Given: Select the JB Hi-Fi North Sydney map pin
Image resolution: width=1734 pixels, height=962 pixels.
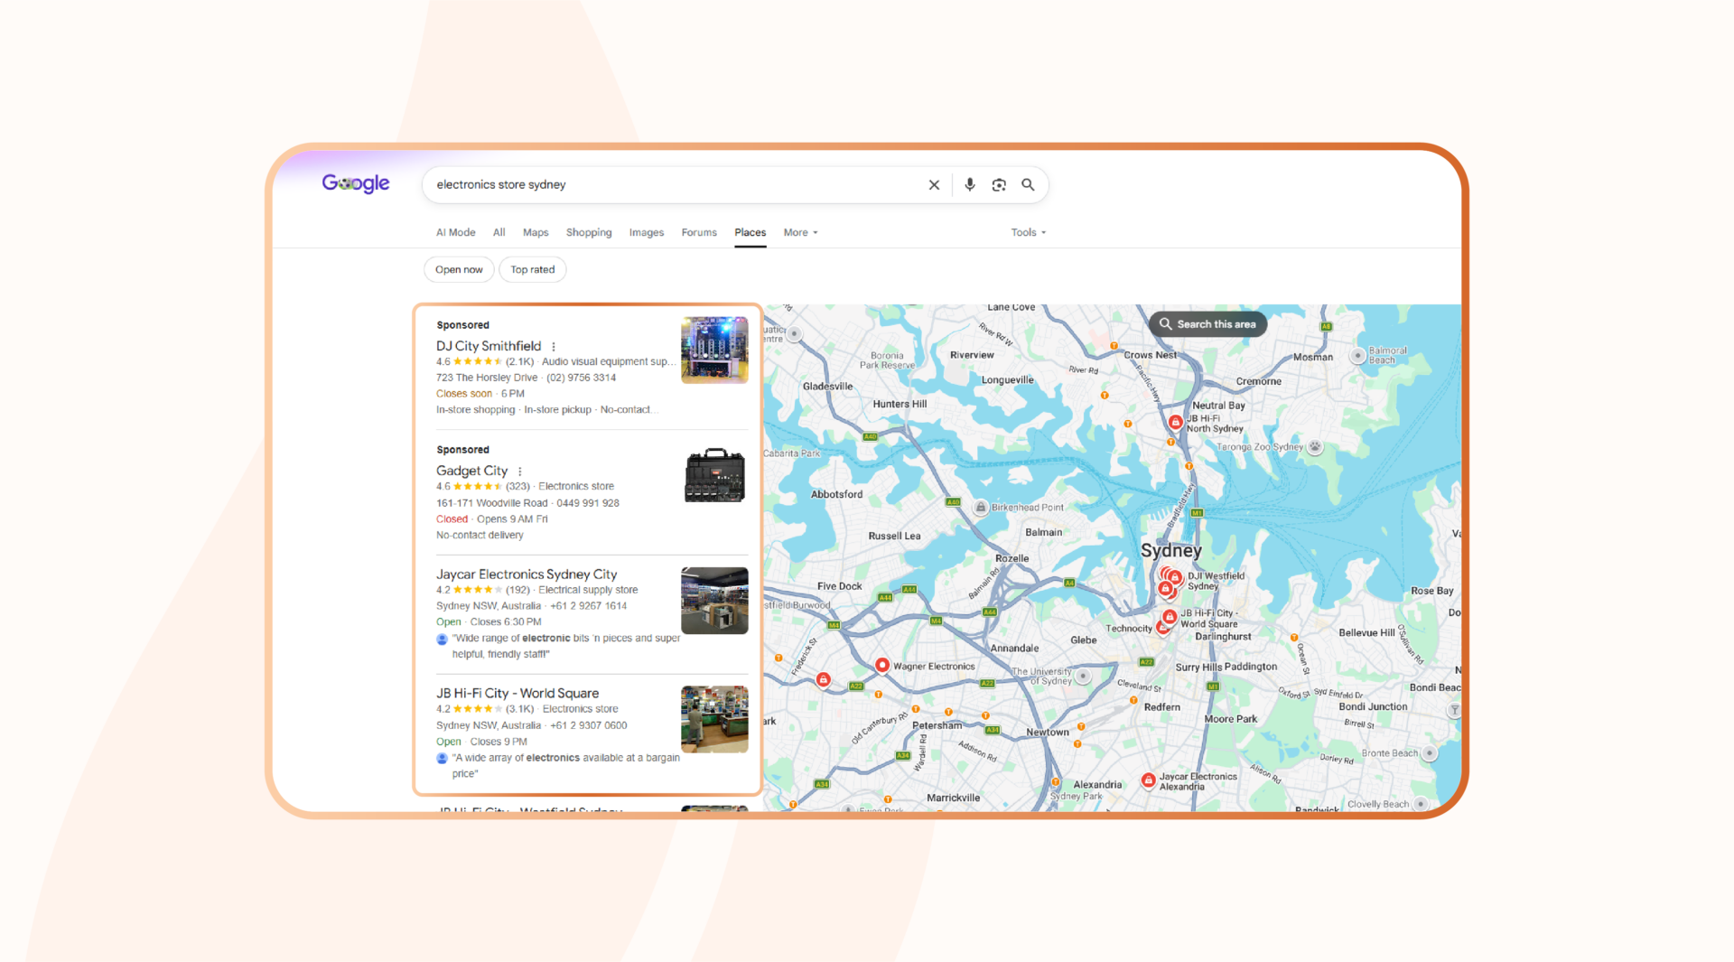Looking at the screenshot, I should pos(1175,422).
